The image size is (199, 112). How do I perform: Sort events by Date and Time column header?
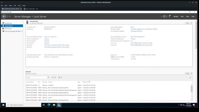[86, 82]
